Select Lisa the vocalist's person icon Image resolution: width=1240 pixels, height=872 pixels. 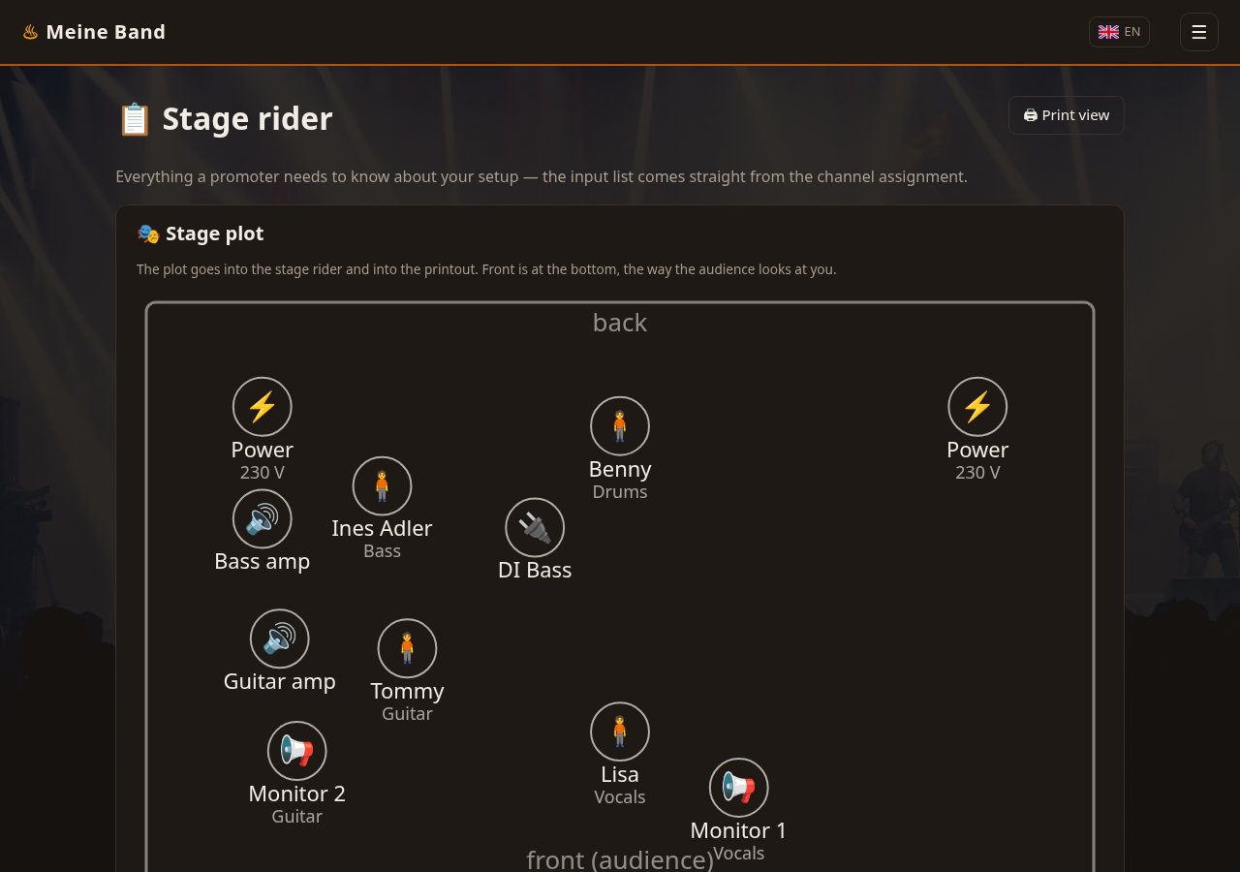pos(620,732)
